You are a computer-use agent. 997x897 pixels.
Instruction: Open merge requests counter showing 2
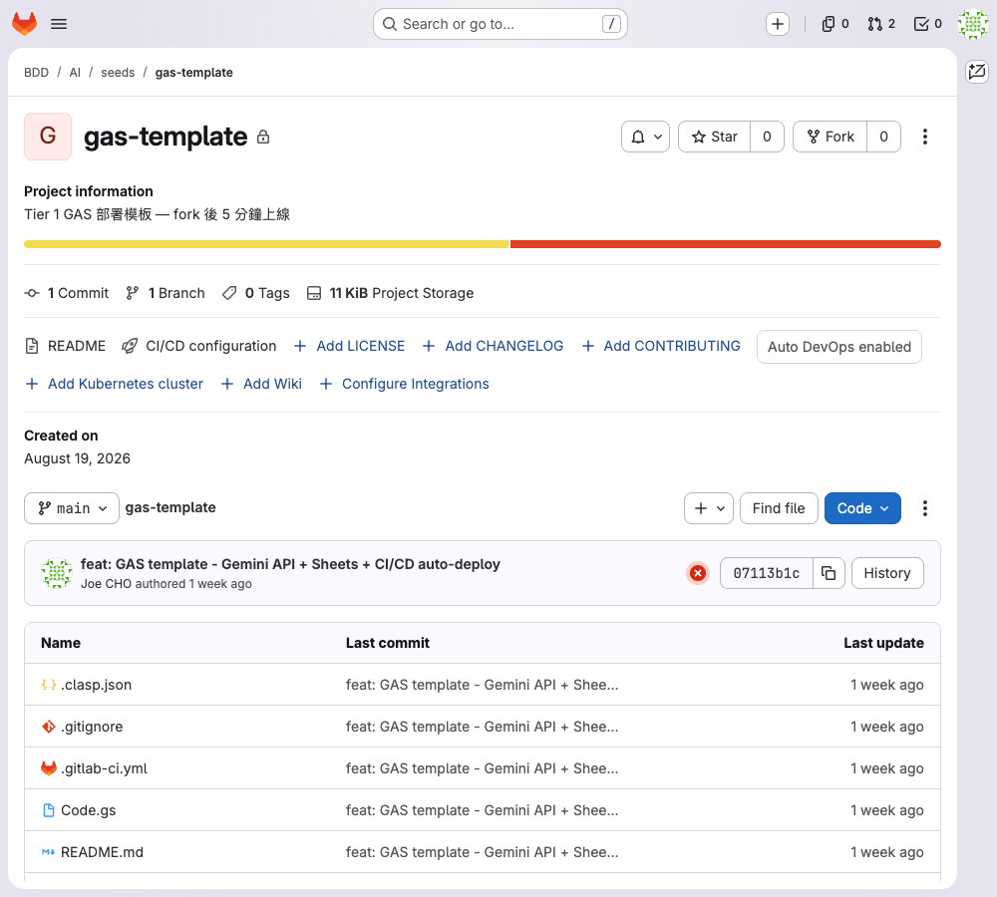(881, 24)
